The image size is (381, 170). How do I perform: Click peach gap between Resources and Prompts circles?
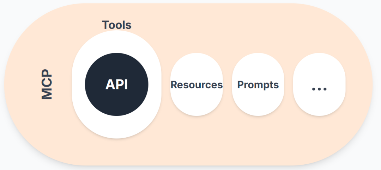click(228, 84)
